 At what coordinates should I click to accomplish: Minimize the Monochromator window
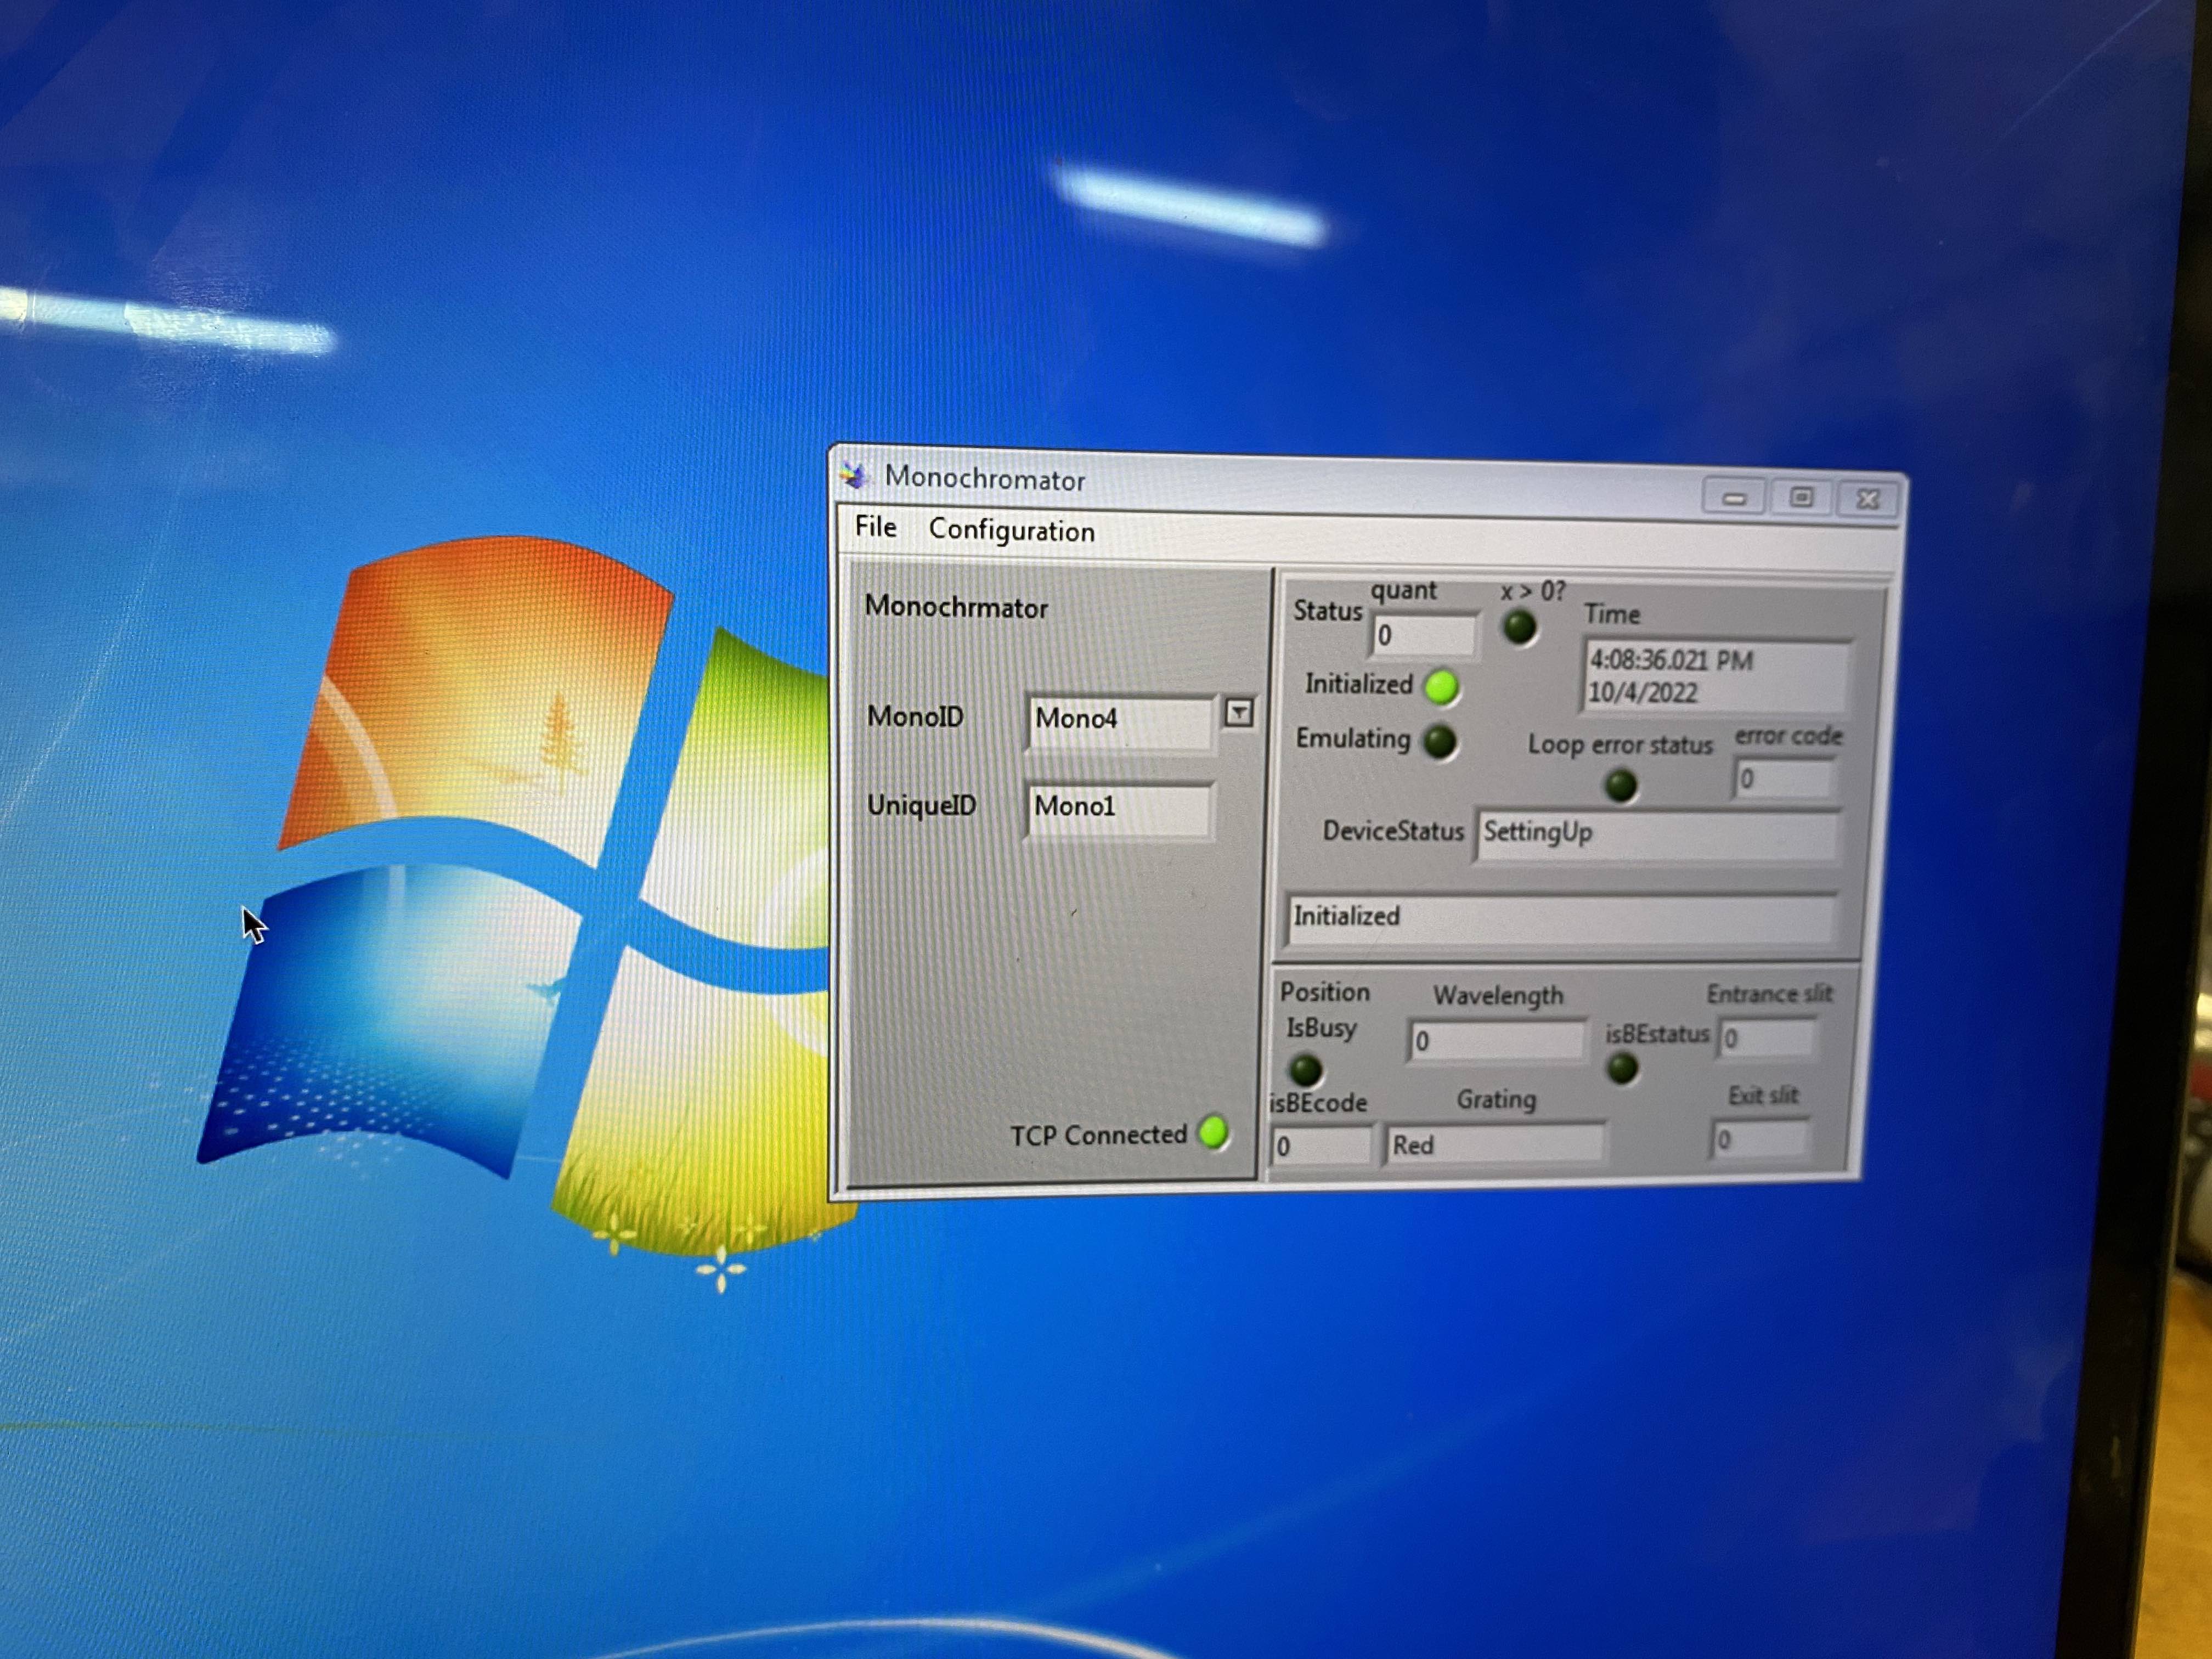click(x=1734, y=497)
